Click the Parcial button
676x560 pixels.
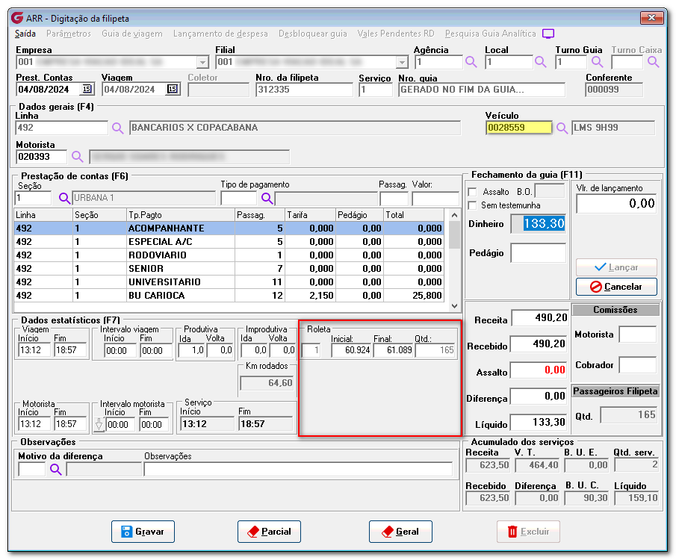[x=269, y=532]
